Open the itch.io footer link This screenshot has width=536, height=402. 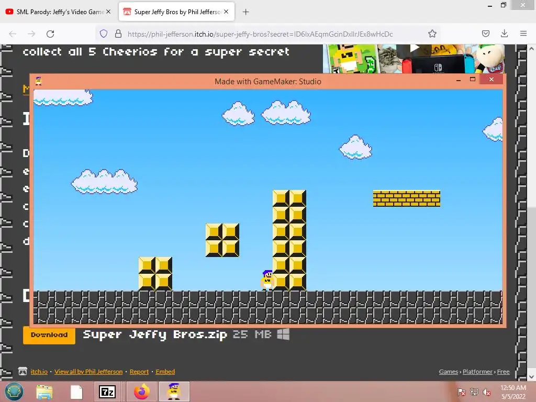[39, 372]
